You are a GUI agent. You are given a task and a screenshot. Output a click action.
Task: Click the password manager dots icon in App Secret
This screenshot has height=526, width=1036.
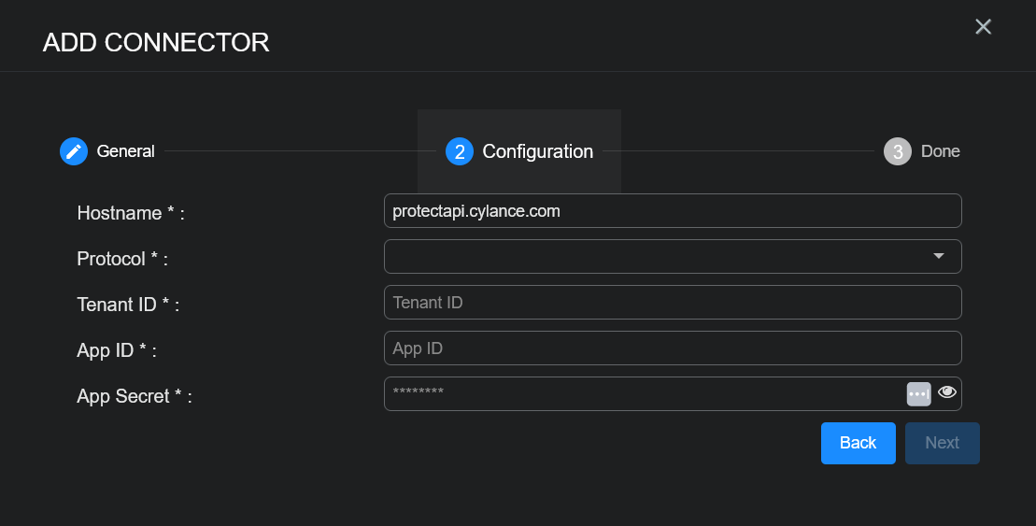[x=918, y=393]
